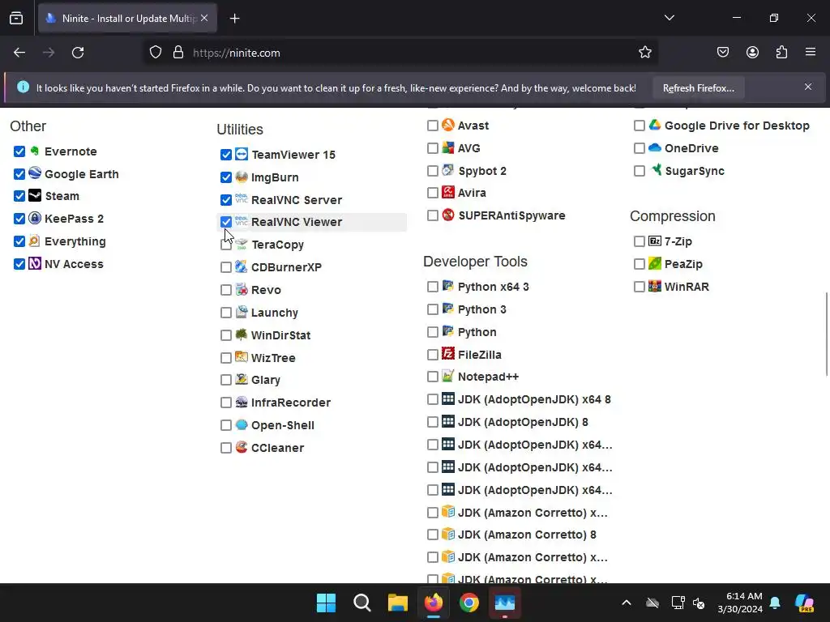Open Windows Start menu

[326, 603]
